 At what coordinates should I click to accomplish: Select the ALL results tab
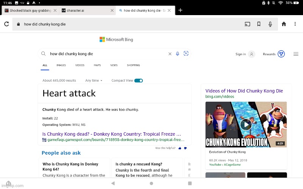click(x=45, y=65)
